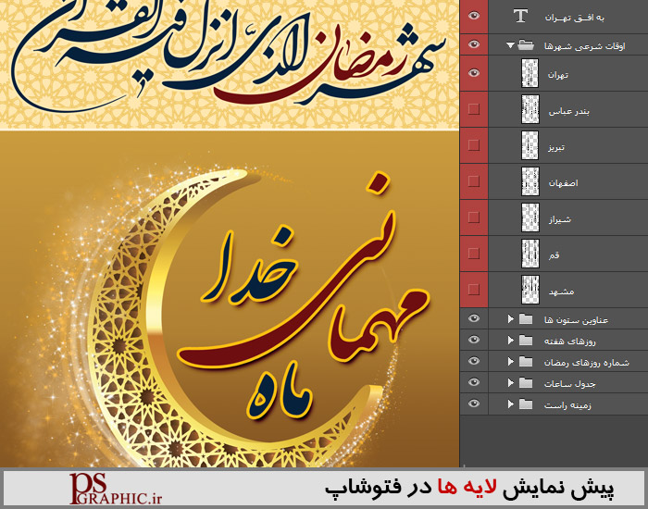Click the folder icon of عناوین ستون ها group
This screenshot has width=648, height=509.
[526, 319]
